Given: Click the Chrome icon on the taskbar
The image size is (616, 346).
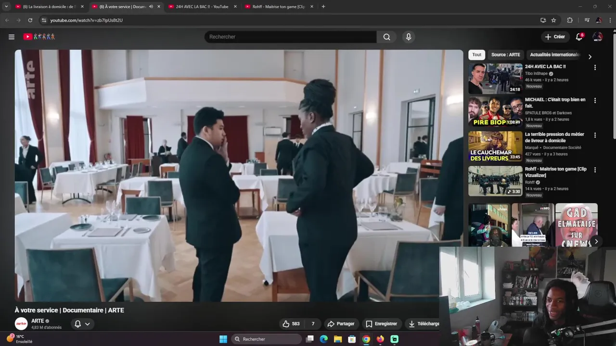Looking at the screenshot, I should (366, 339).
